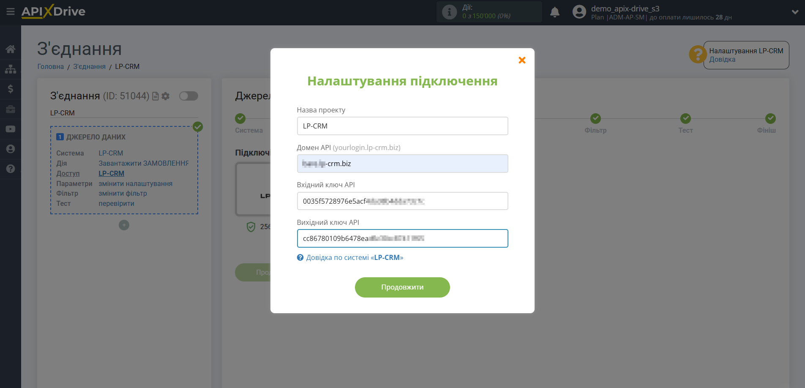805x388 pixels.
Task: Toggle the connection on/off switch
Action: pyautogui.click(x=188, y=96)
